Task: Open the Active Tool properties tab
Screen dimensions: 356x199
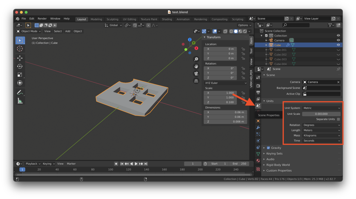Action: [x=258, y=77]
